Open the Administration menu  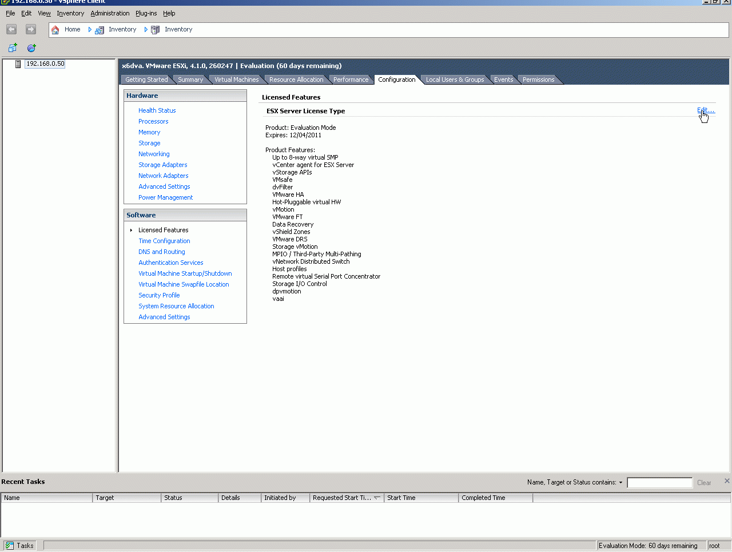coord(110,13)
